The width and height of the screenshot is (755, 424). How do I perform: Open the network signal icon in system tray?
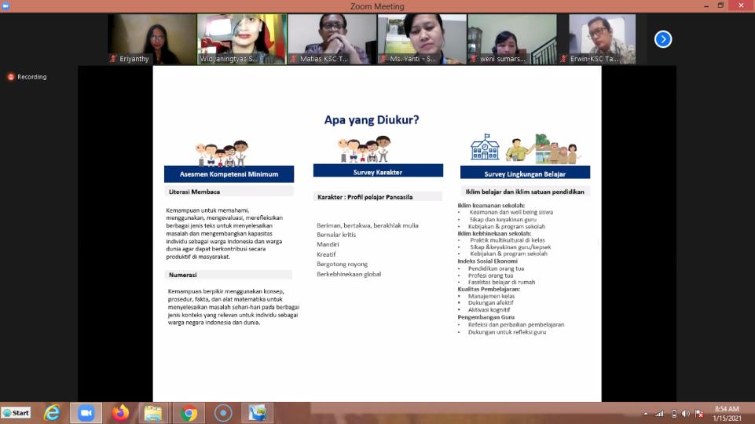click(659, 414)
